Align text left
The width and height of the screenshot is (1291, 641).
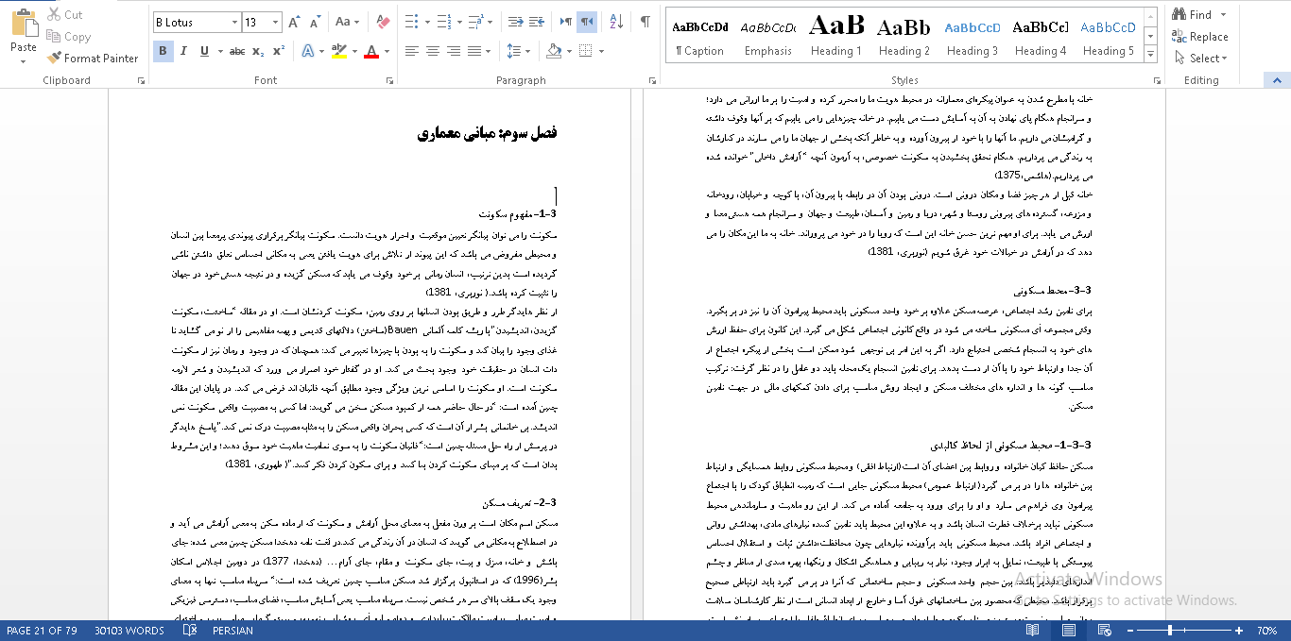coord(412,51)
